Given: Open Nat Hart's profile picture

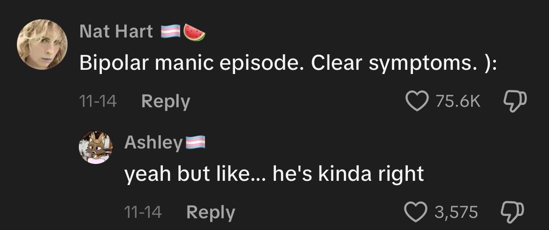Looking at the screenshot, I should [x=42, y=45].
